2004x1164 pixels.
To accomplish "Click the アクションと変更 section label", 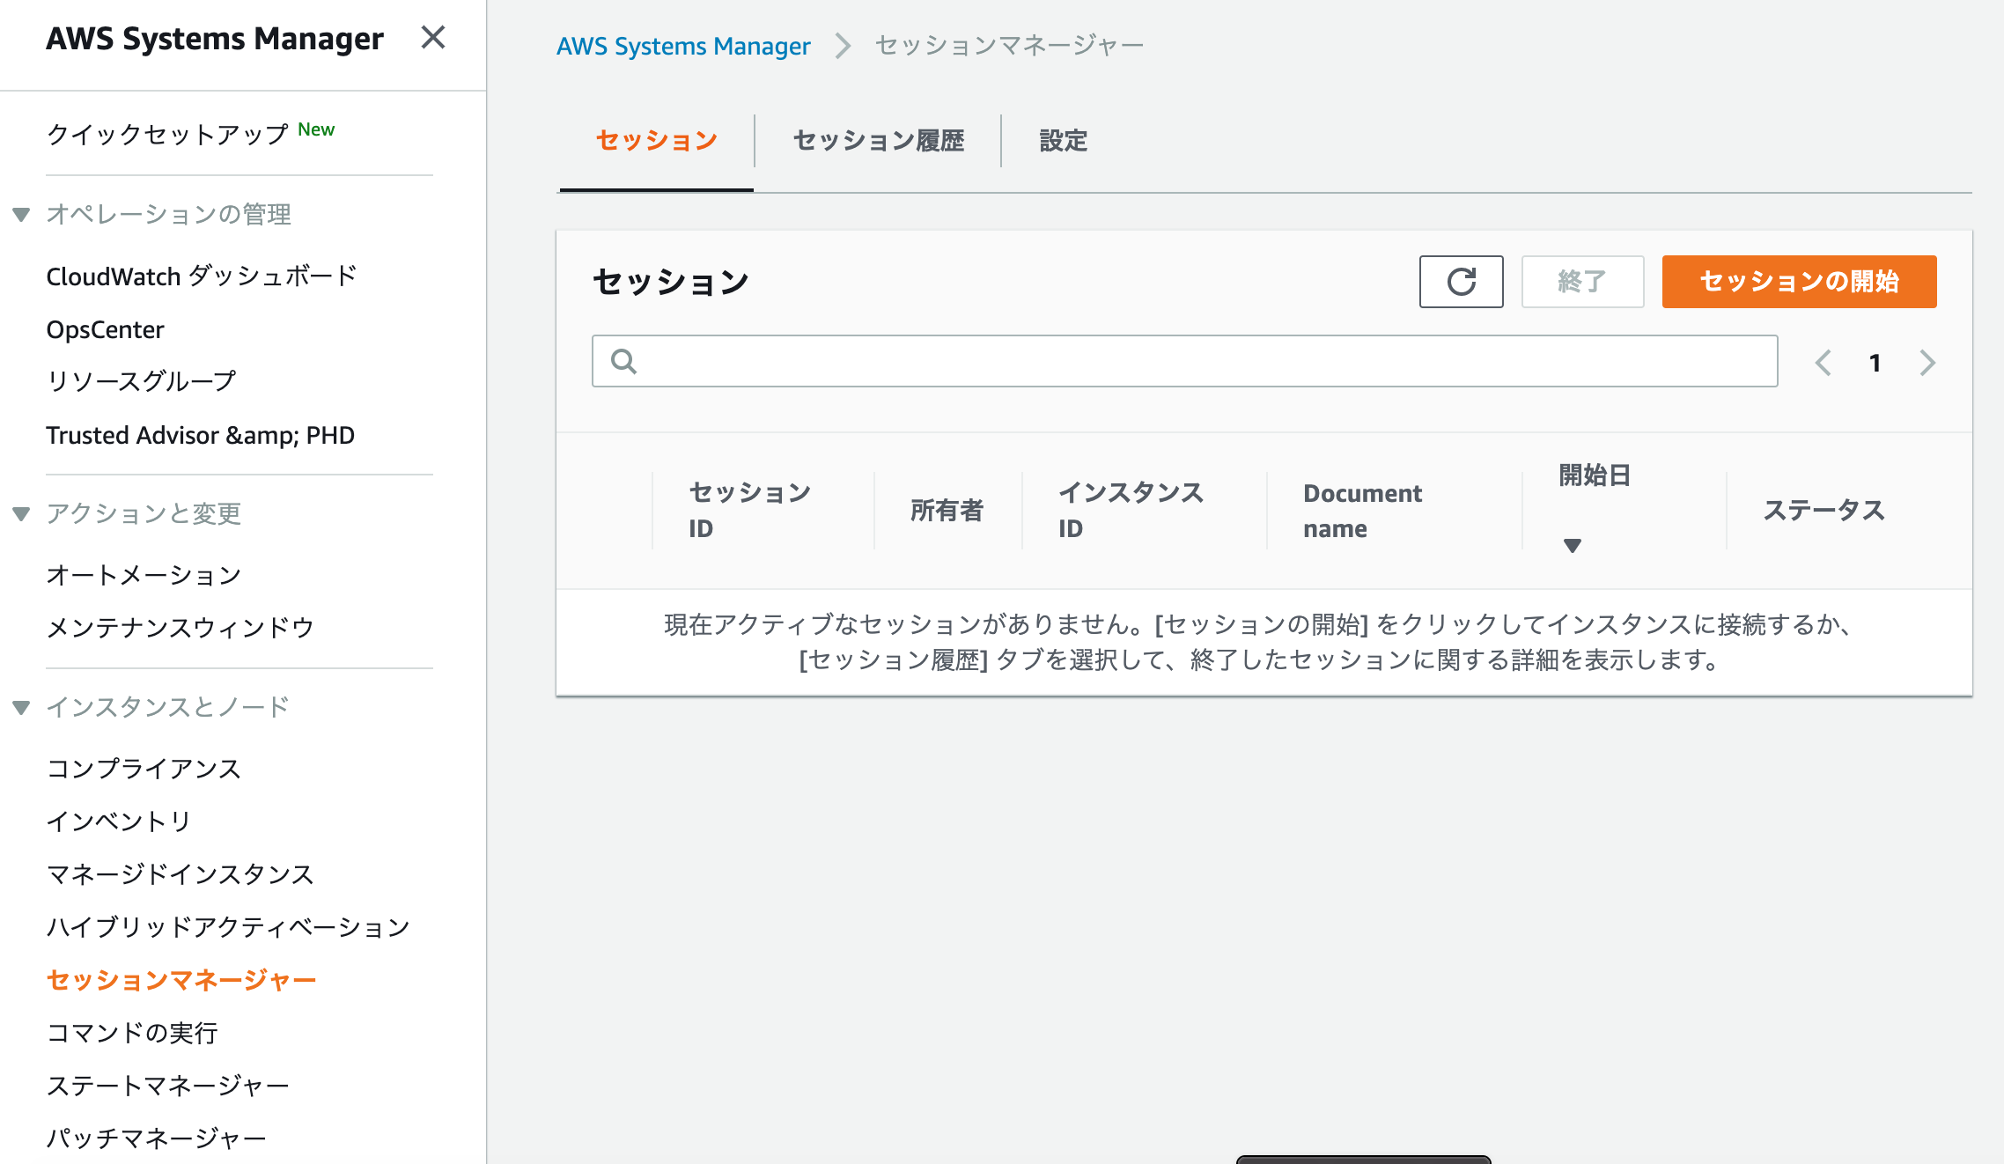I will click(x=144, y=513).
